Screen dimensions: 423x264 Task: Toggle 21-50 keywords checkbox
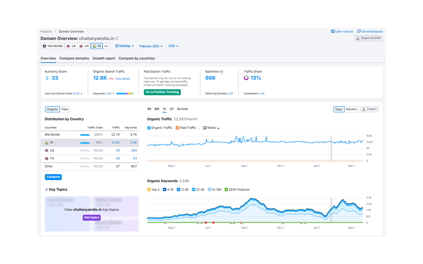(x=194, y=190)
